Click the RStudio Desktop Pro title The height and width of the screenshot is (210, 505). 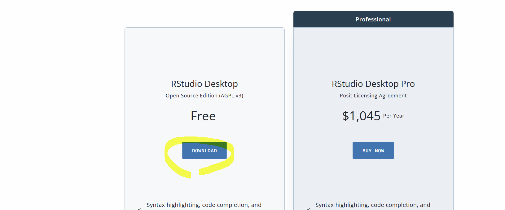[x=373, y=84]
